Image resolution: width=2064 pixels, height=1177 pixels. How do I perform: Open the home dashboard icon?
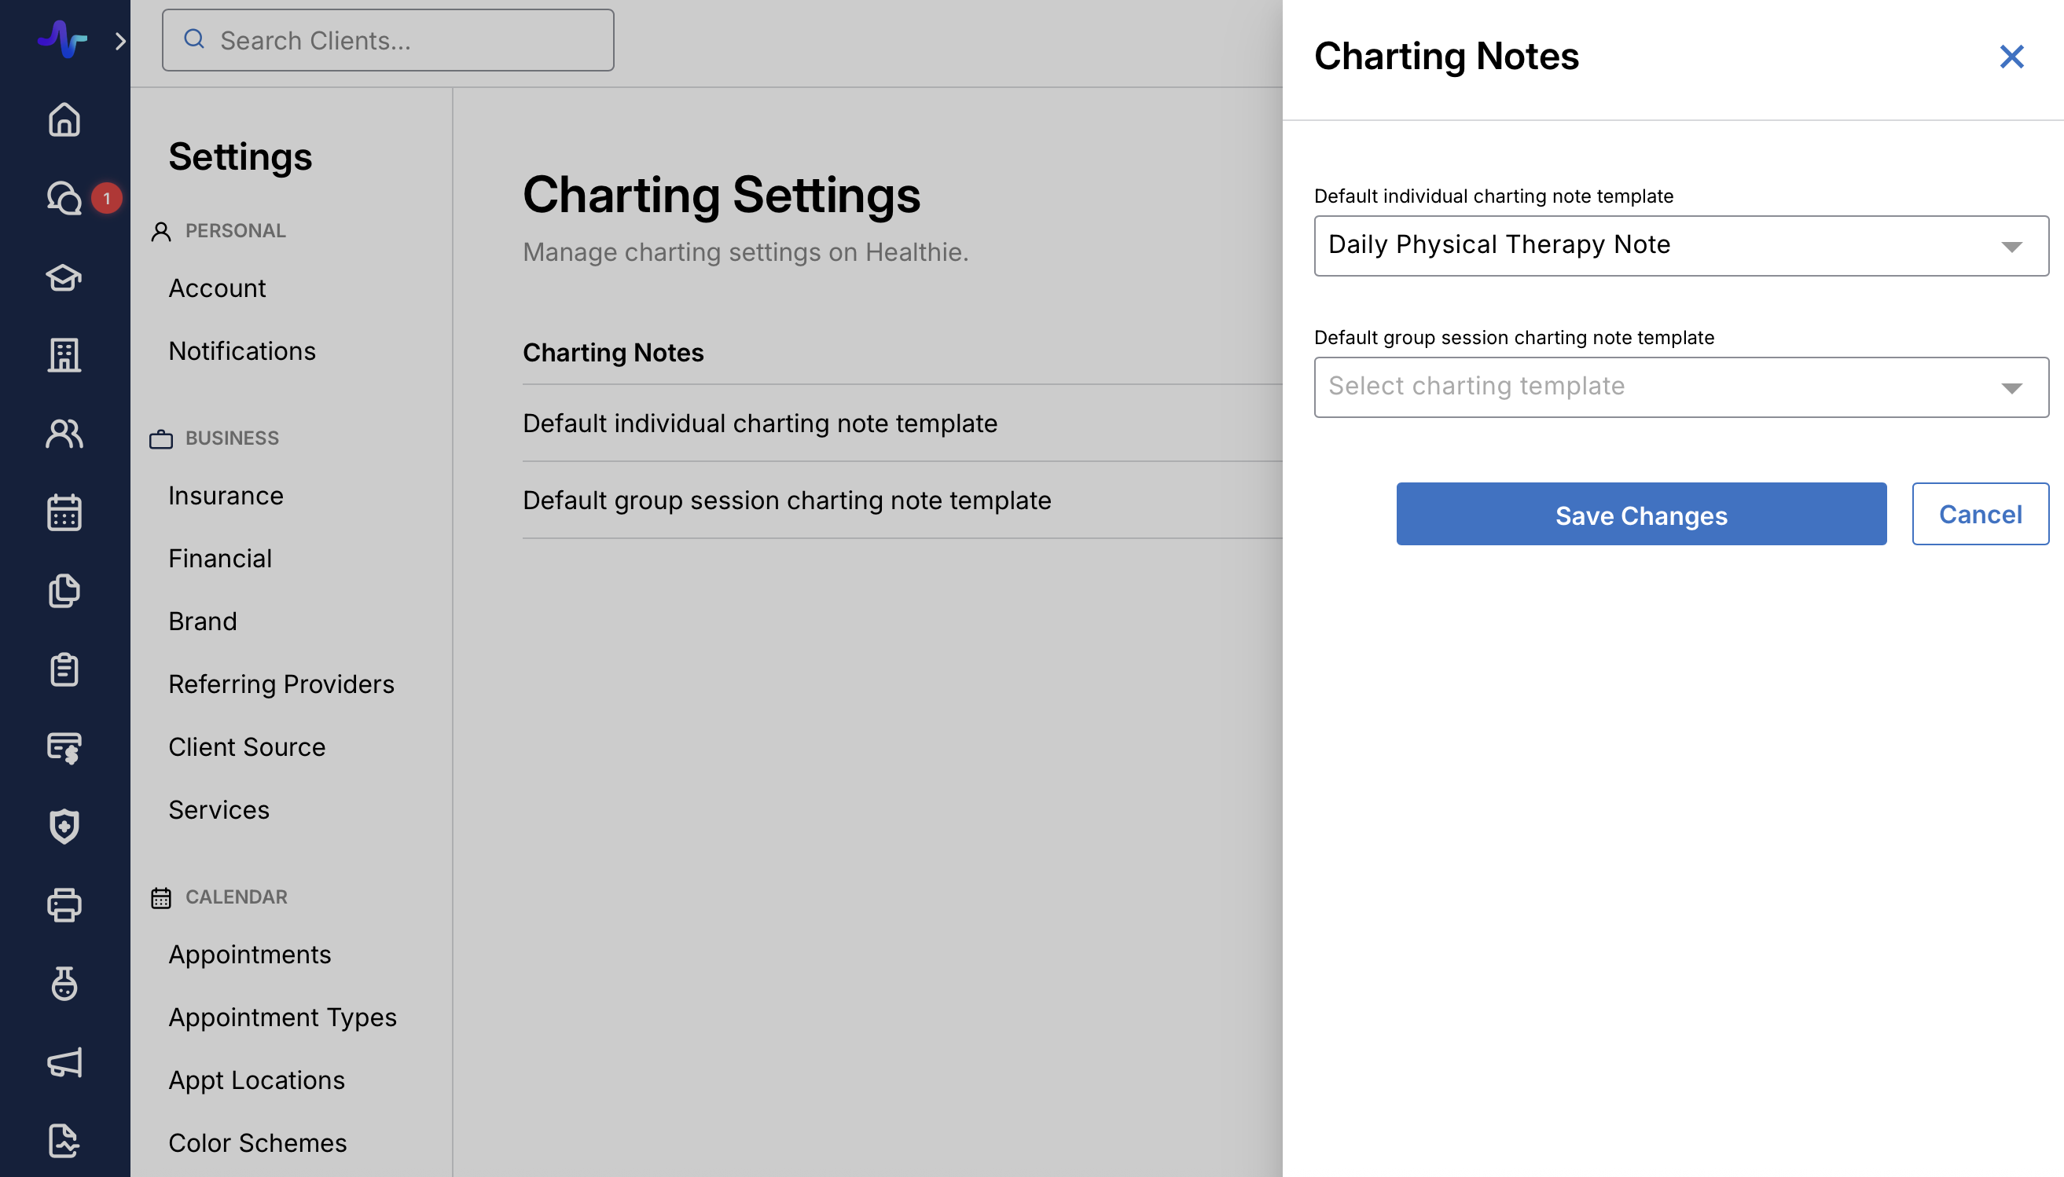tap(64, 119)
